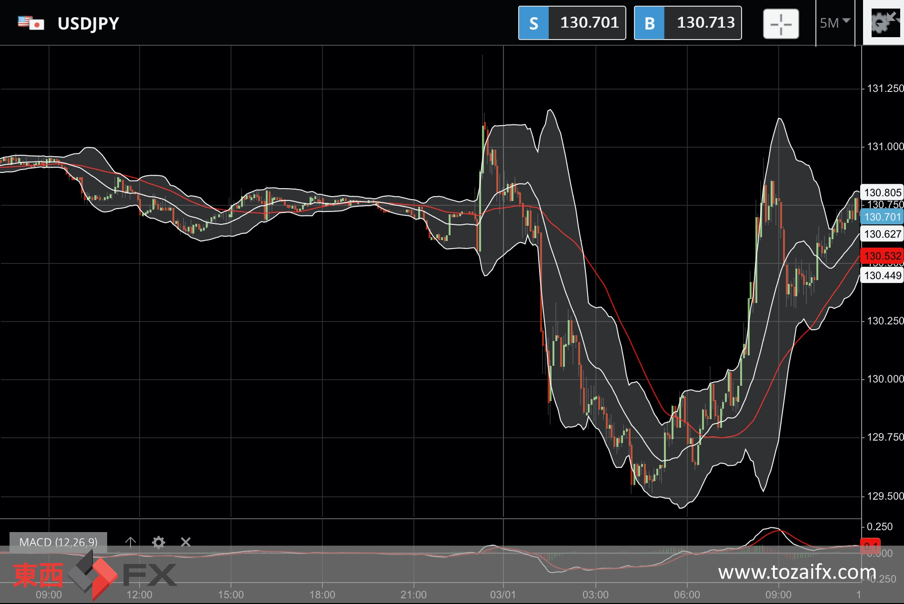
Task: Open the www.tozaifx.com link
Action: (x=797, y=572)
